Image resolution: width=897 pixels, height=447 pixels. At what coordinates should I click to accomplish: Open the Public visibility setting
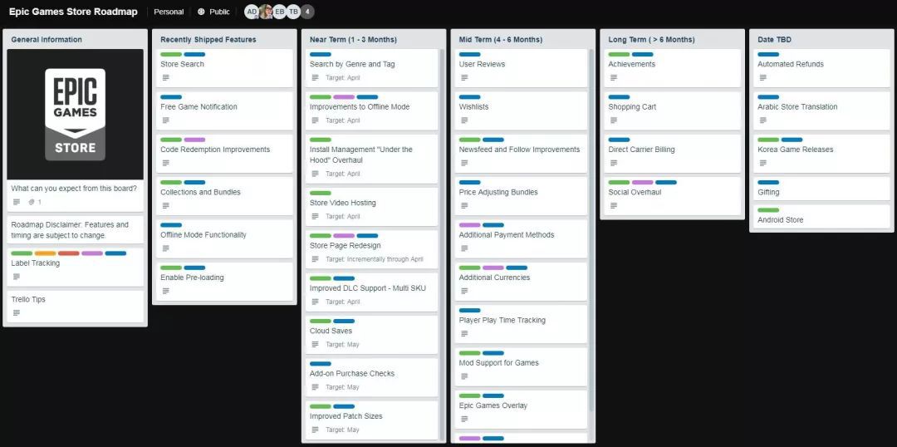(214, 12)
